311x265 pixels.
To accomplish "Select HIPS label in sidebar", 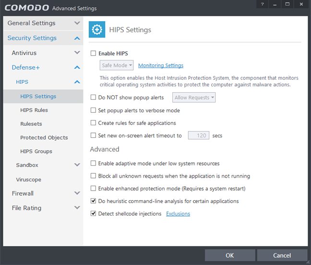I will pyautogui.click(x=22, y=82).
